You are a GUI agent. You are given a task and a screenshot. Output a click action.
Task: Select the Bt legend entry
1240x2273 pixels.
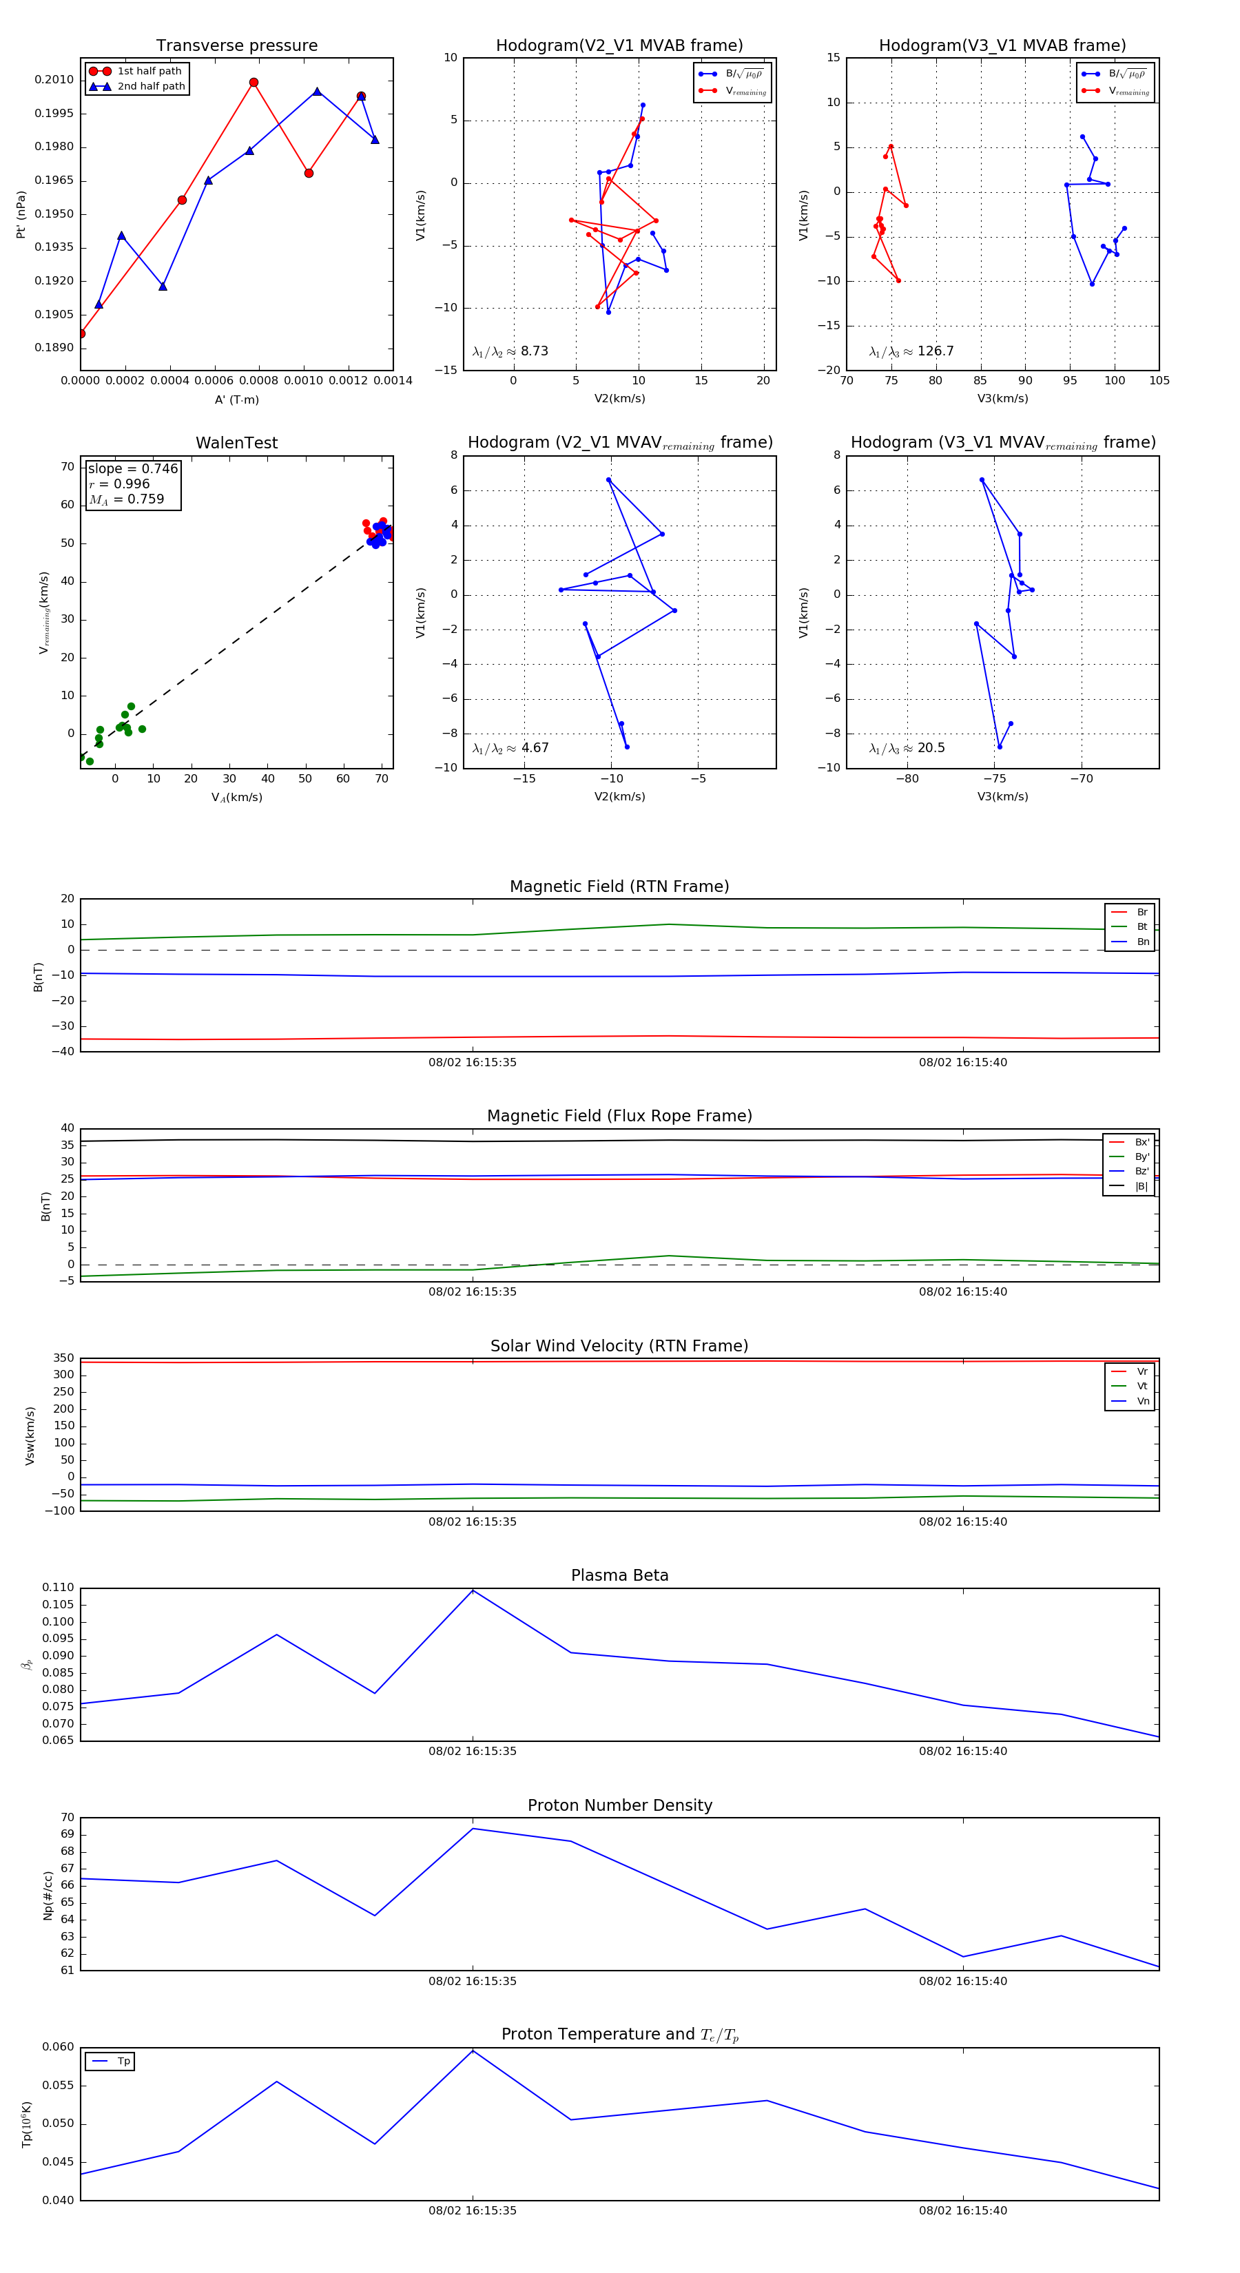tap(1130, 927)
